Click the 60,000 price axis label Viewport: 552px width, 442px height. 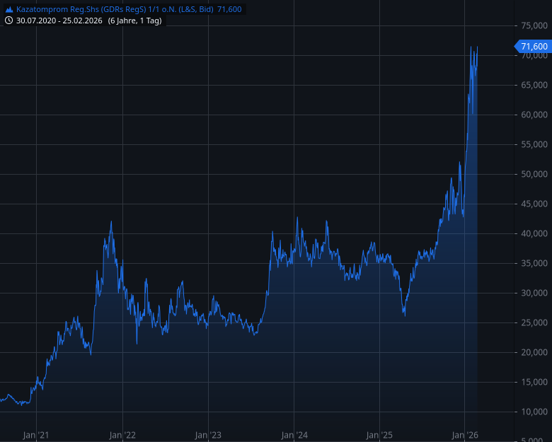tap(534, 115)
